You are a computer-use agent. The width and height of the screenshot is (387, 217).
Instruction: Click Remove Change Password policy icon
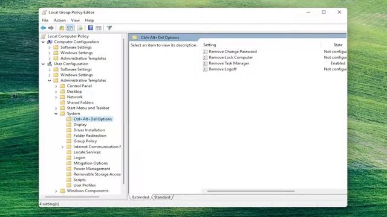click(205, 52)
